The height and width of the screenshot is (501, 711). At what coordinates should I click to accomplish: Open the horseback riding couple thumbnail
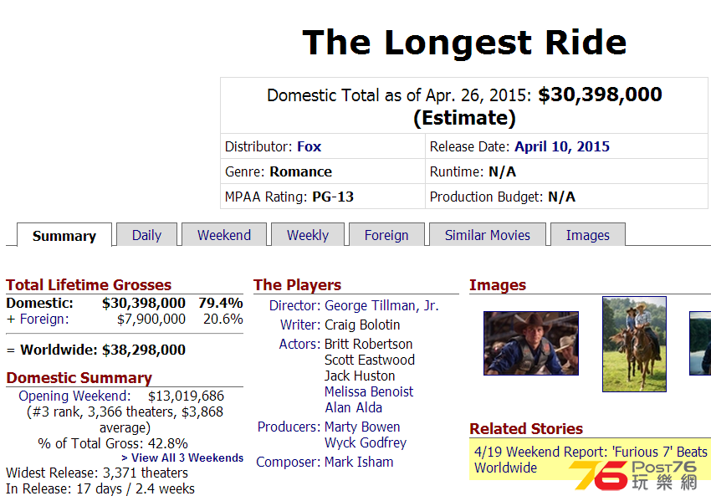[634, 344]
